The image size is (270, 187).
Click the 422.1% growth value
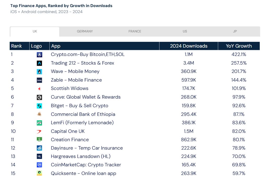(x=239, y=54)
